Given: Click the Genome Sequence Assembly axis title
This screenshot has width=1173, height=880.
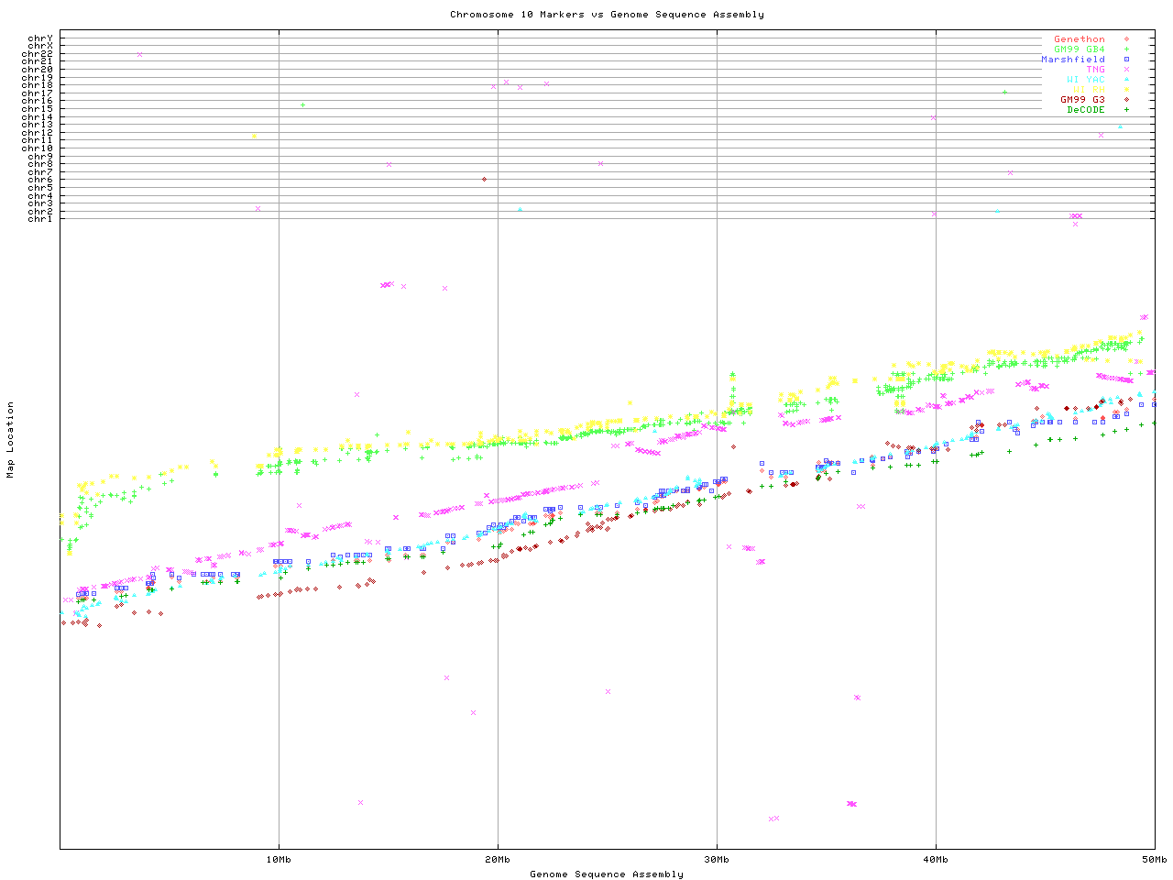Looking at the screenshot, I should (x=607, y=874).
